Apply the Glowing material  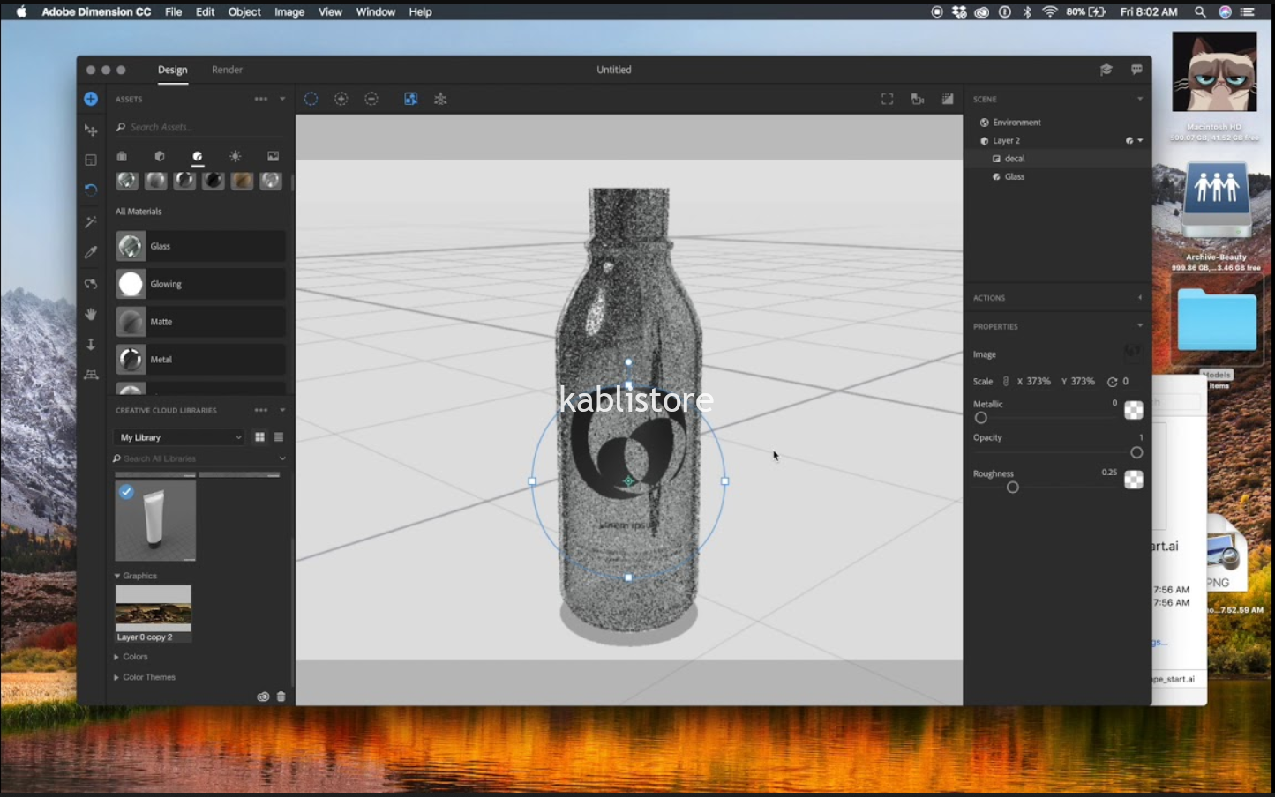[x=200, y=284]
